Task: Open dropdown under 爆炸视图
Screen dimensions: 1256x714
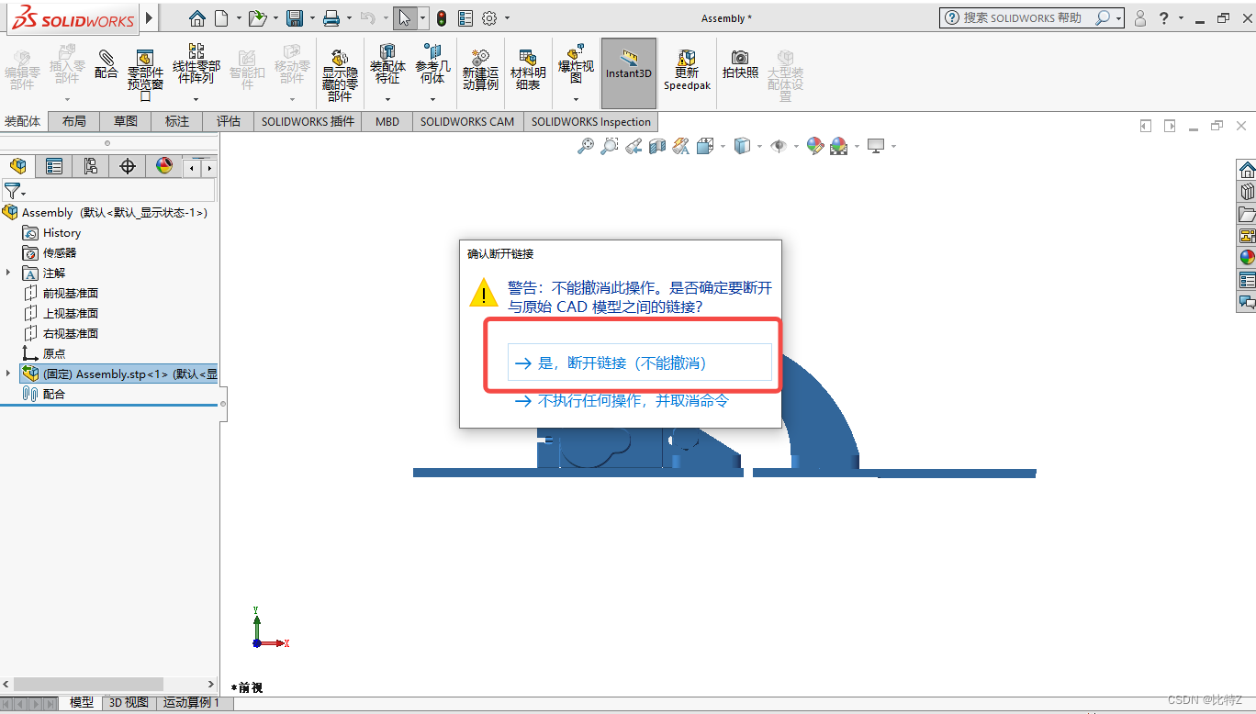Action: coord(576,99)
